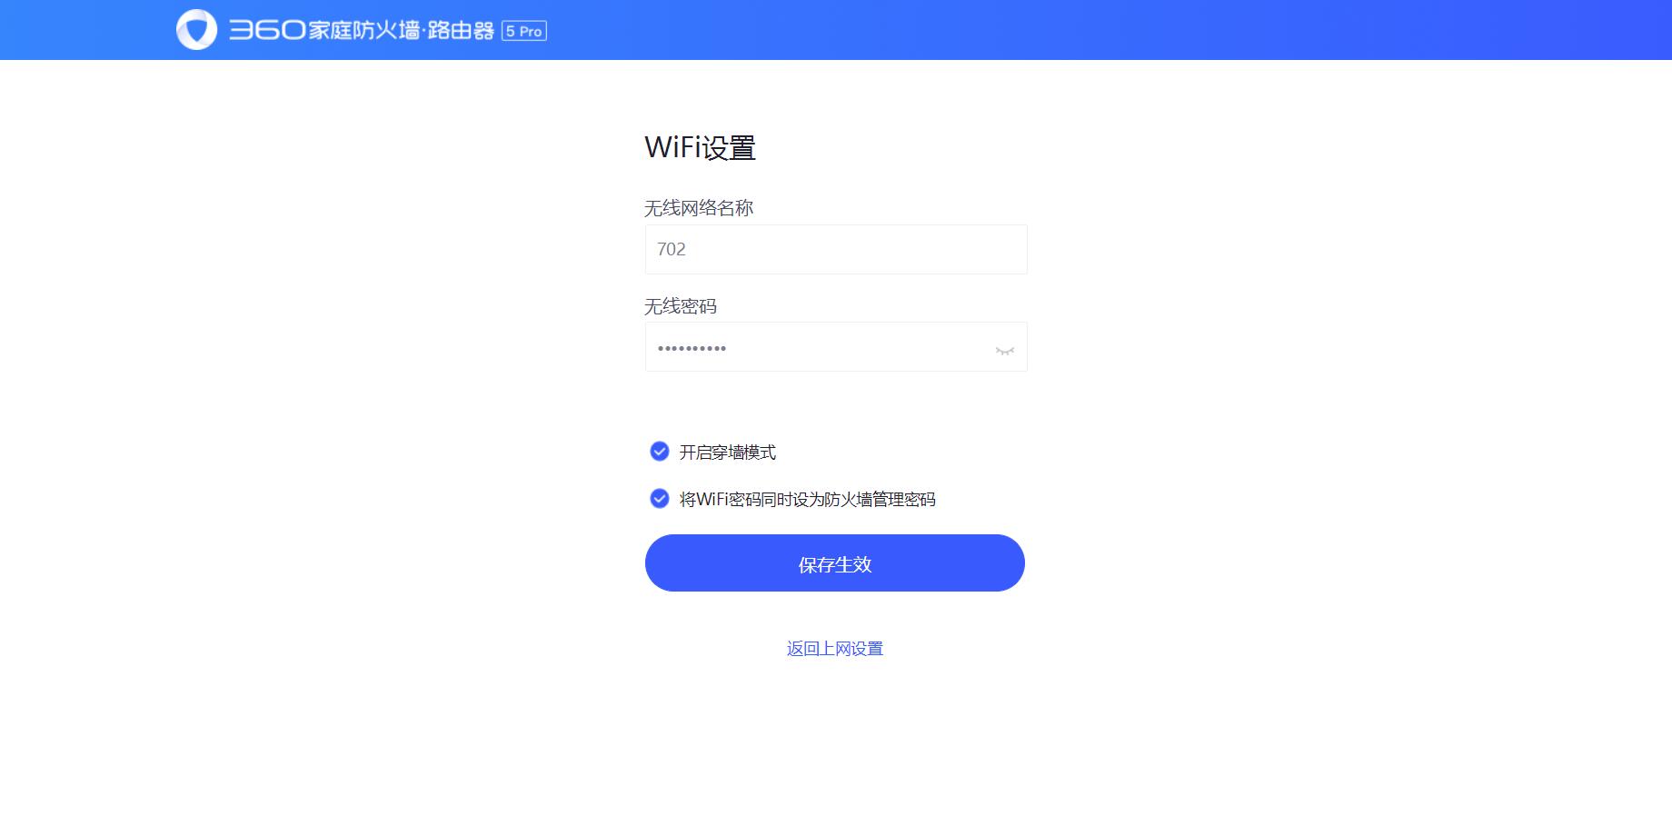The width and height of the screenshot is (1672, 816).
Task: Click the "360" numerals in the header
Action: click(x=266, y=30)
